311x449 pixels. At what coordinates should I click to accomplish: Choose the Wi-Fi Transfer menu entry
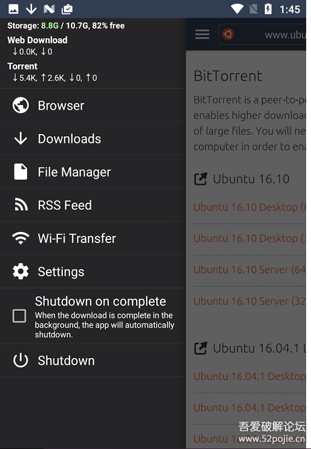click(x=93, y=238)
